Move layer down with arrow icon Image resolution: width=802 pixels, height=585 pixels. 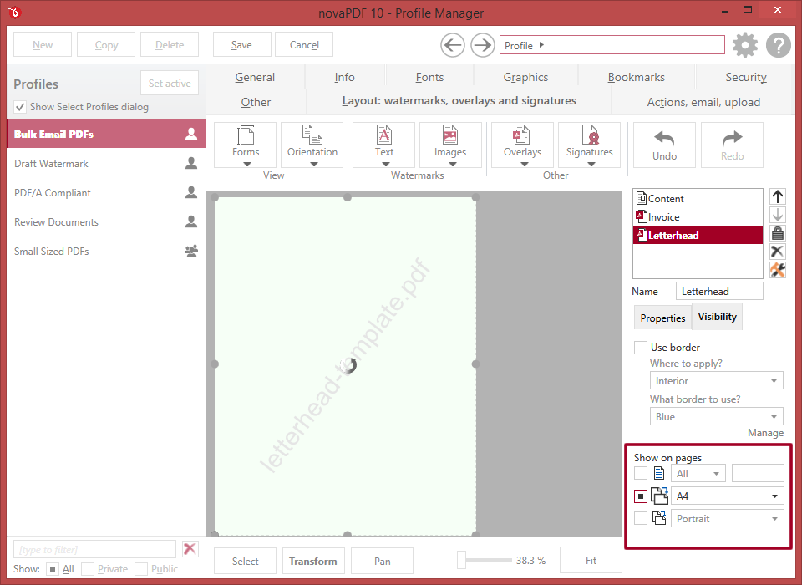coord(778,215)
